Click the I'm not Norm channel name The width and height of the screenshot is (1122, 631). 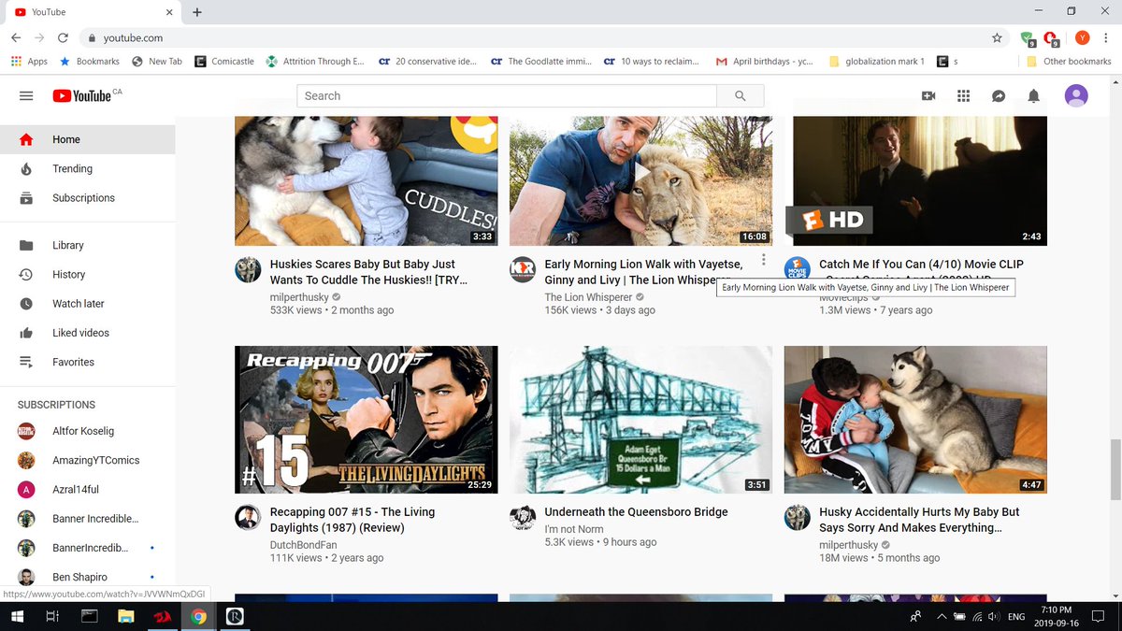(x=574, y=529)
